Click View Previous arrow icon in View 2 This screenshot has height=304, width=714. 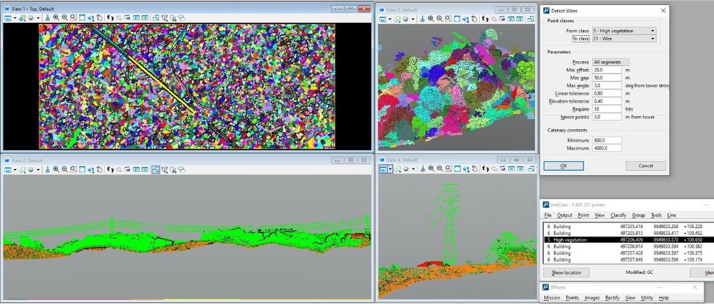136,169
